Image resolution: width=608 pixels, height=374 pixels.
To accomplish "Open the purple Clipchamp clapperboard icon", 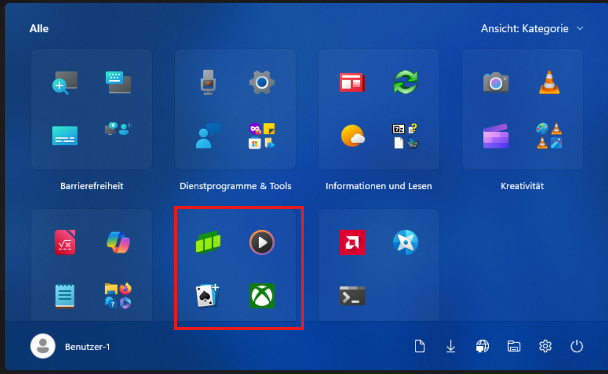I will point(496,136).
